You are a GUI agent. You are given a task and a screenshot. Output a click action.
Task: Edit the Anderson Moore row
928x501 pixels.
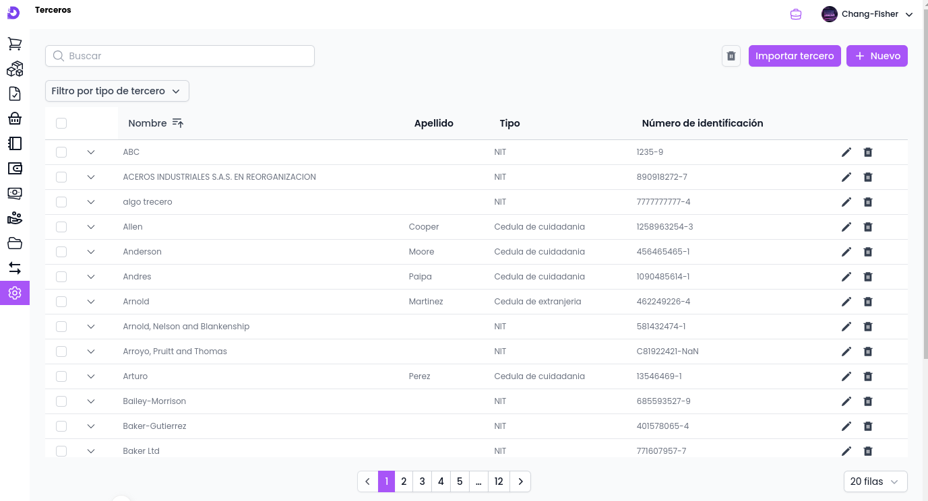[846, 252]
